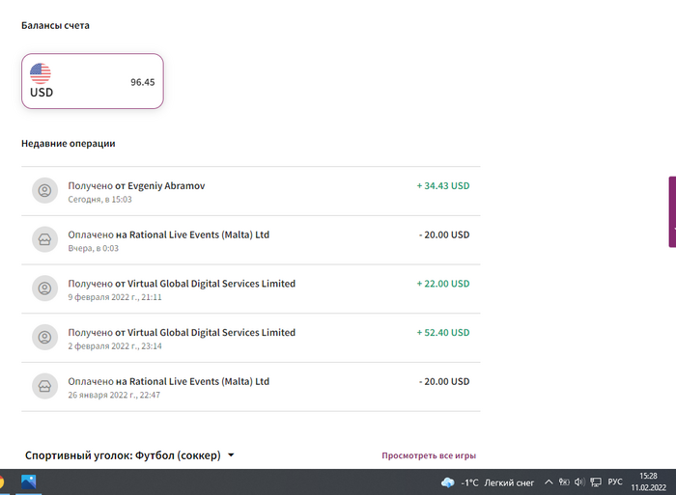Click the US flag icon on balance card
This screenshot has height=495, width=676.
tap(41, 73)
